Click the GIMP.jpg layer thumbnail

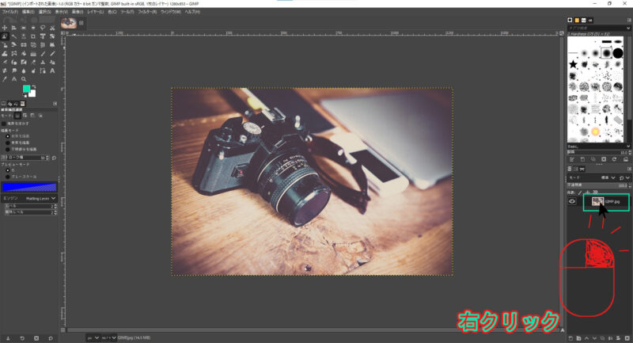point(598,202)
